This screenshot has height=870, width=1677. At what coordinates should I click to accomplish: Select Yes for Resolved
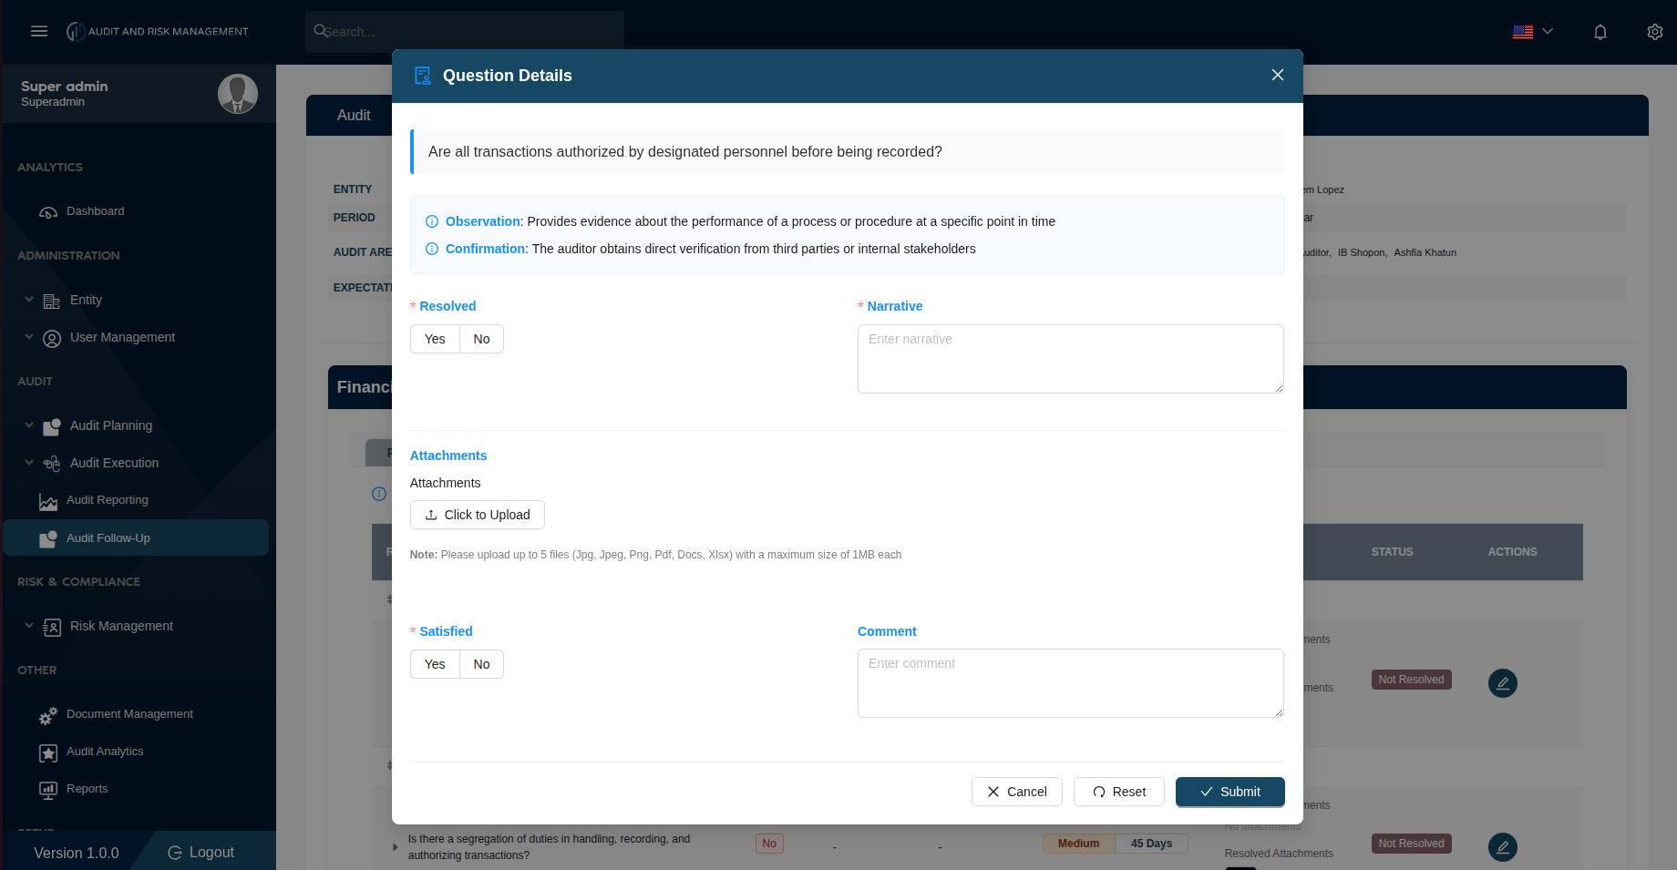click(x=435, y=339)
